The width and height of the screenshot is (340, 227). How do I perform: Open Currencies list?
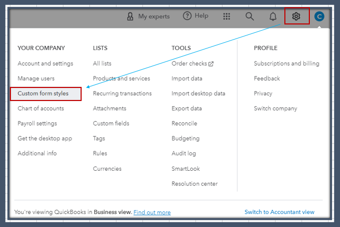[x=107, y=169]
